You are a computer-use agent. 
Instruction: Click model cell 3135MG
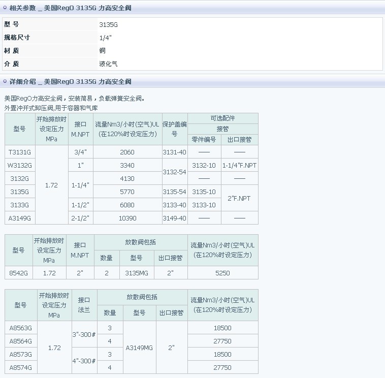pos(137,273)
